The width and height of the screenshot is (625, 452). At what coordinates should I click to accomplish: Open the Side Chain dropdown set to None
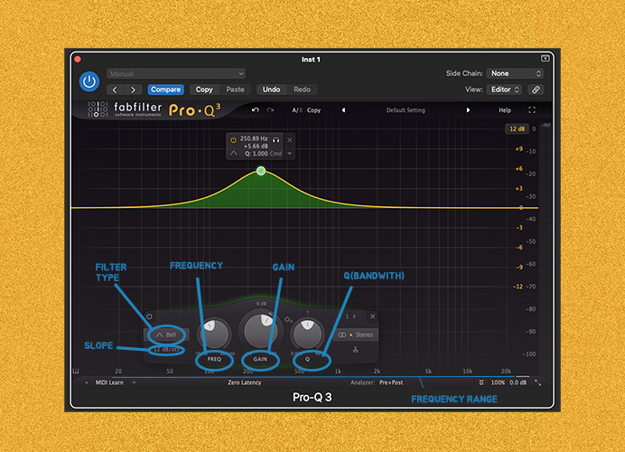tap(516, 73)
